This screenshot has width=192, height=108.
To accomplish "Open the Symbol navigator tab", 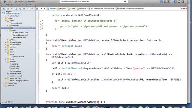I will click(8, 9).
